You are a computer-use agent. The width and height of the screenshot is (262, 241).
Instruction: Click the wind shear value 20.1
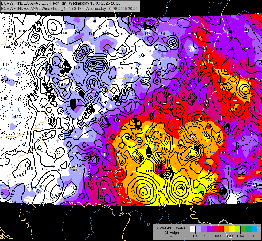tap(60, 152)
